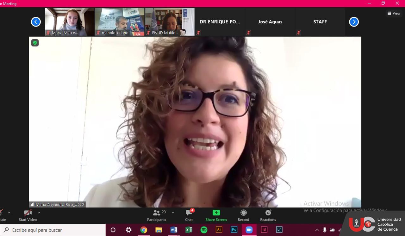Restore down the Zoom meeting window
405x236 pixels.
pos(383,3)
